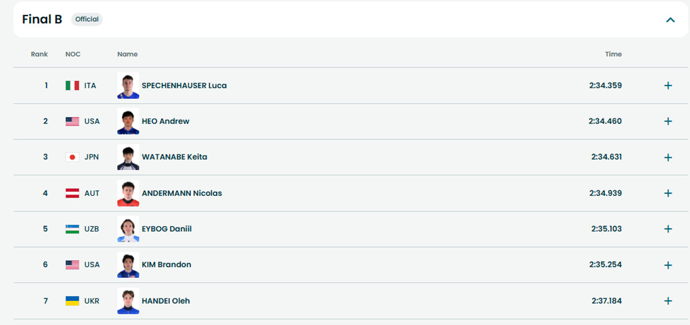Click the Ukraine flag icon
The height and width of the screenshot is (325, 690).
point(72,301)
